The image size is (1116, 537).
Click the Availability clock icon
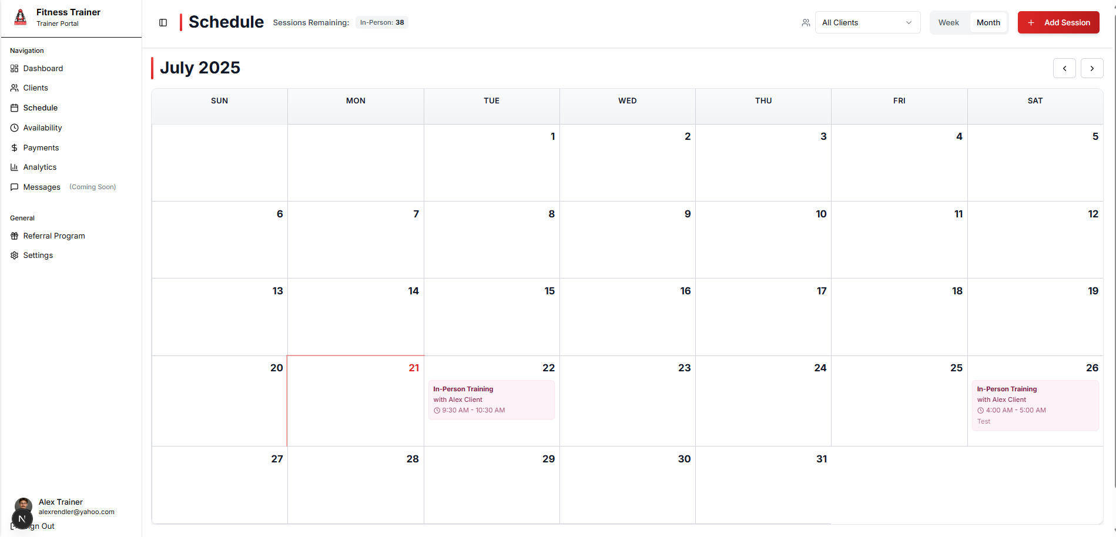tap(14, 127)
